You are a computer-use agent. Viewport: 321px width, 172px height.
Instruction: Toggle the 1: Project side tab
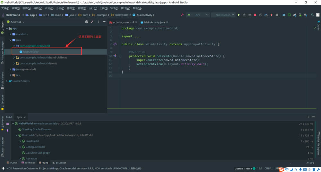pos(2,27)
